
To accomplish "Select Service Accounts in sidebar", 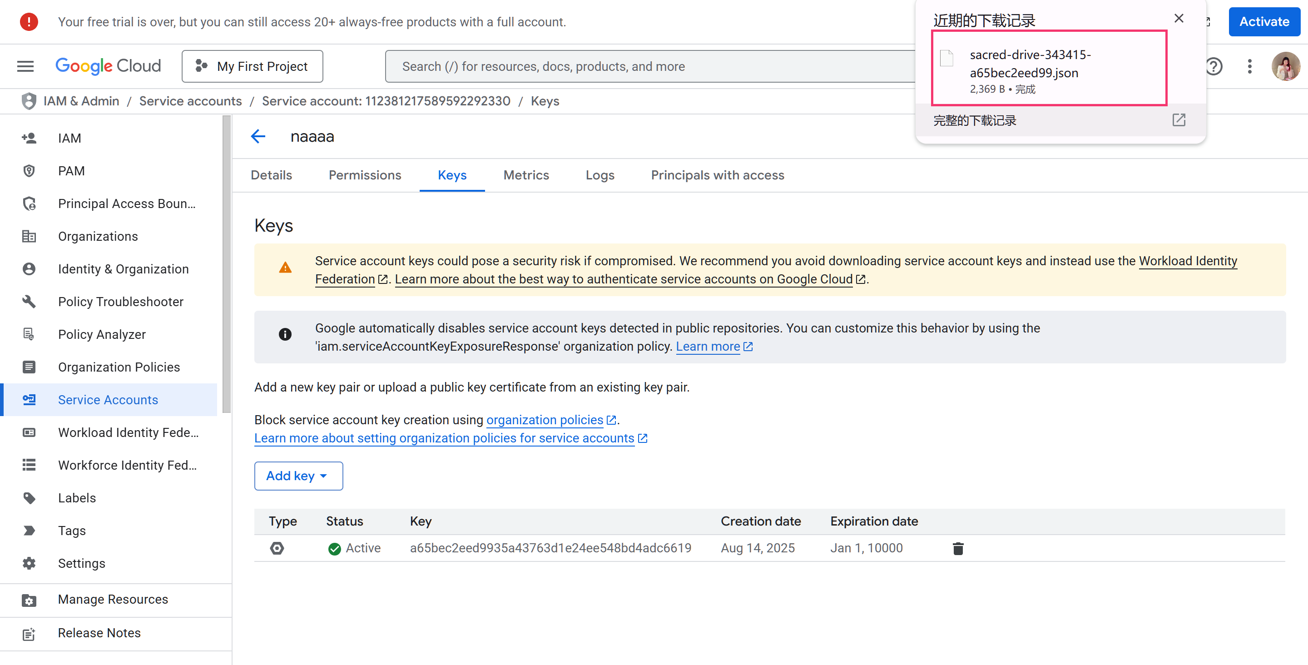I will click(x=109, y=400).
